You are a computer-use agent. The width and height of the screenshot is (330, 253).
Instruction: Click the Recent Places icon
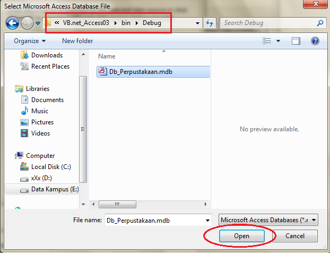[24, 66]
